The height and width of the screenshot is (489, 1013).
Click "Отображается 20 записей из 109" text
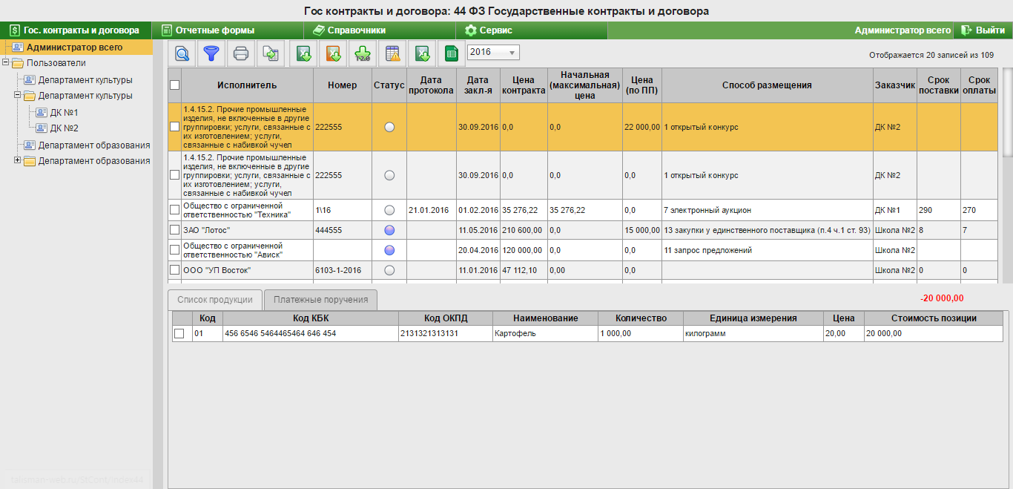(x=931, y=55)
